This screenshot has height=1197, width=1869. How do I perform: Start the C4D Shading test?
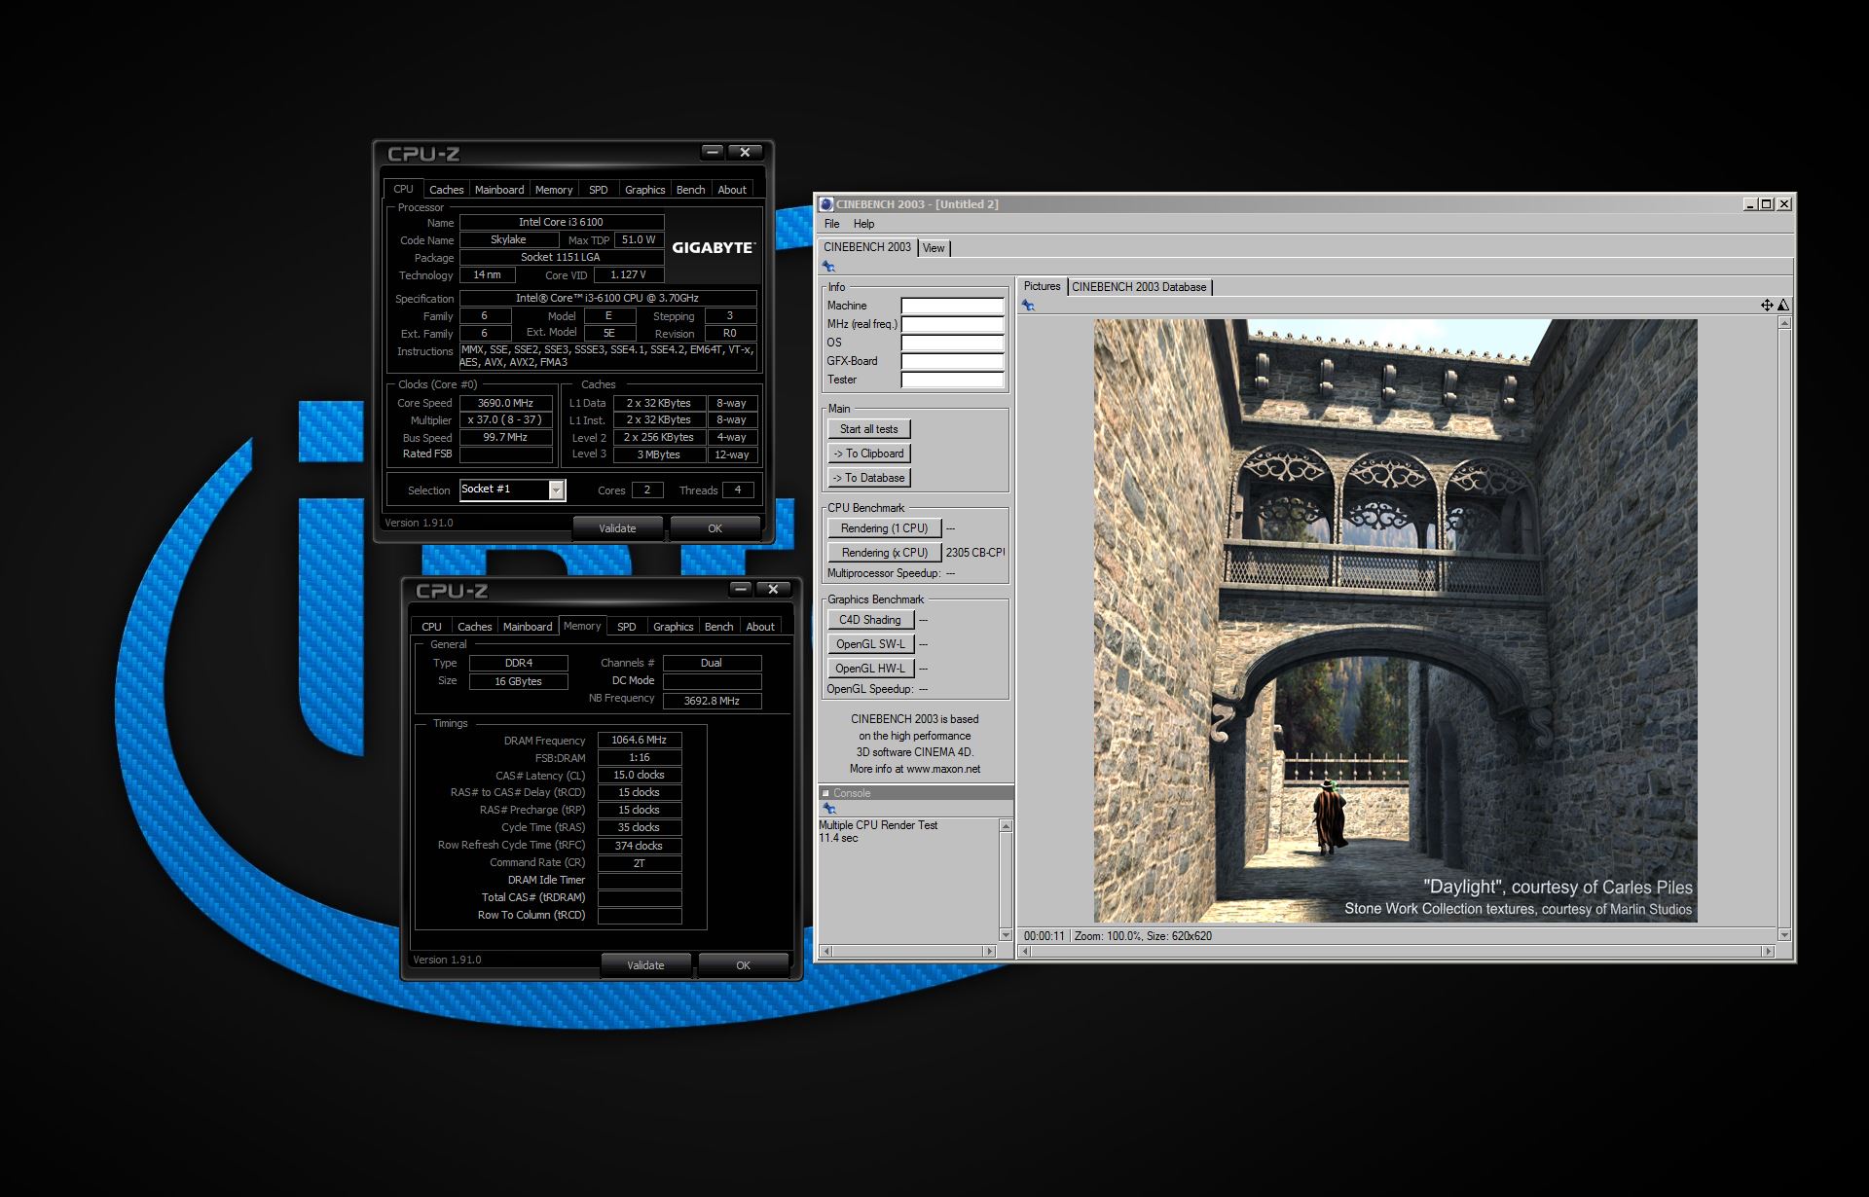point(870,620)
